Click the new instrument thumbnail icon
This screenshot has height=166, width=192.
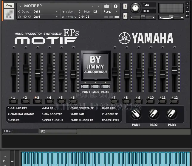coord(9,14)
